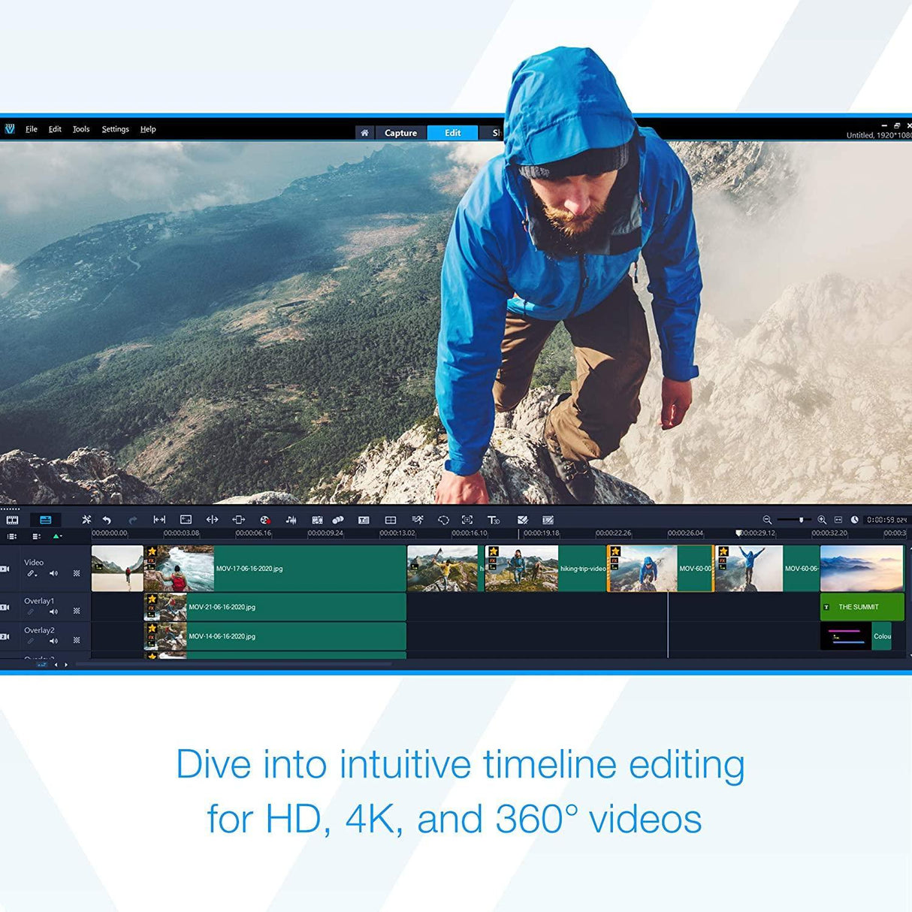
Task: Expand the ripple editing dropdown on the Video track
Action: (32, 573)
